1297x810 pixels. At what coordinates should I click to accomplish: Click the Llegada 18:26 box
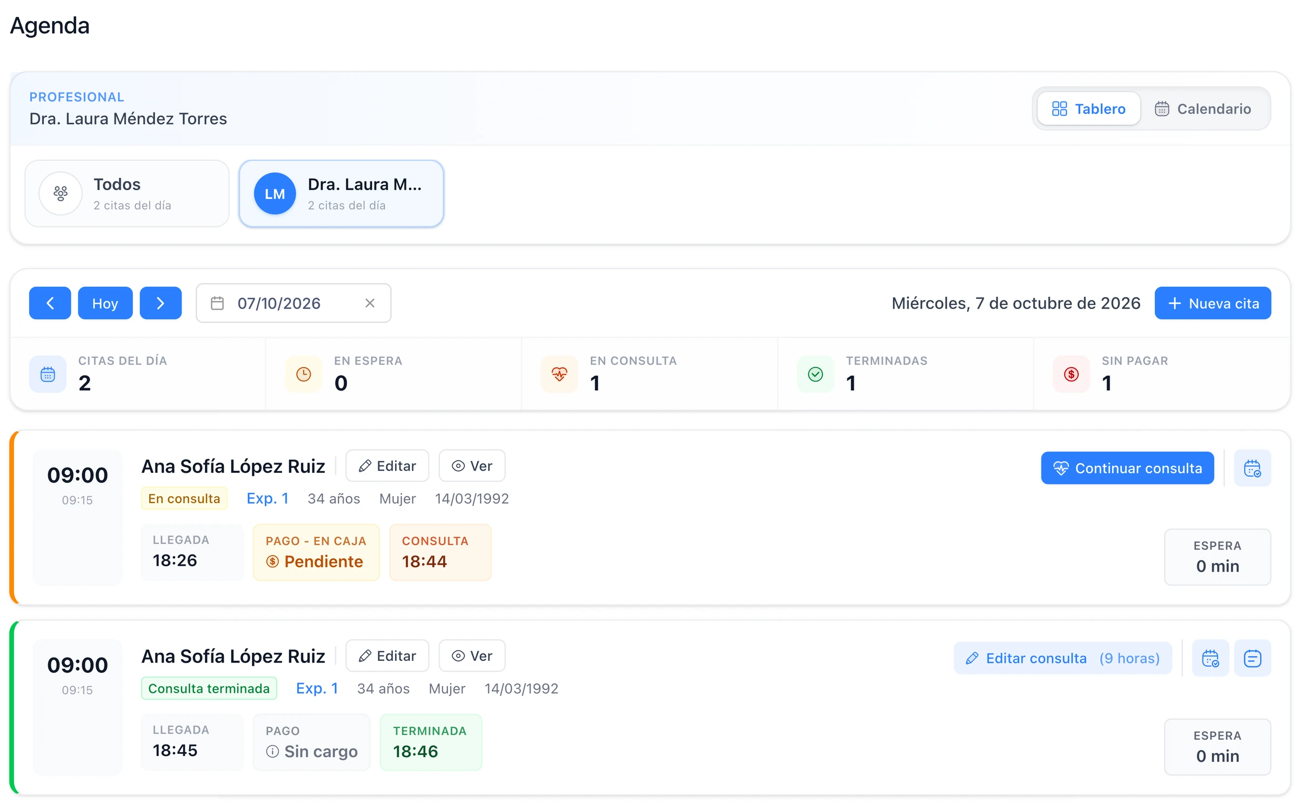(192, 552)
